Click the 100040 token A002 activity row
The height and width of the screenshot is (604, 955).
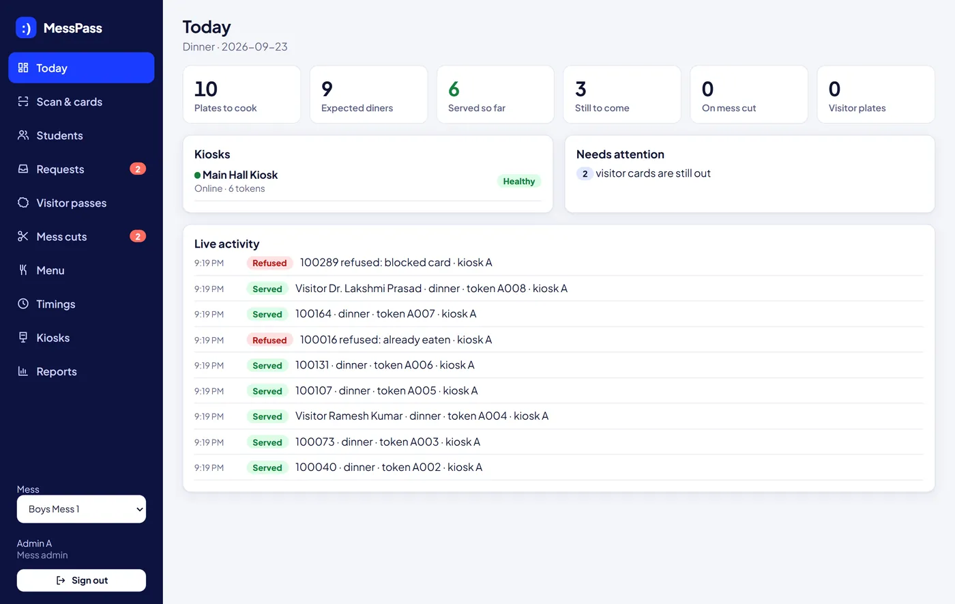point(559,468)
